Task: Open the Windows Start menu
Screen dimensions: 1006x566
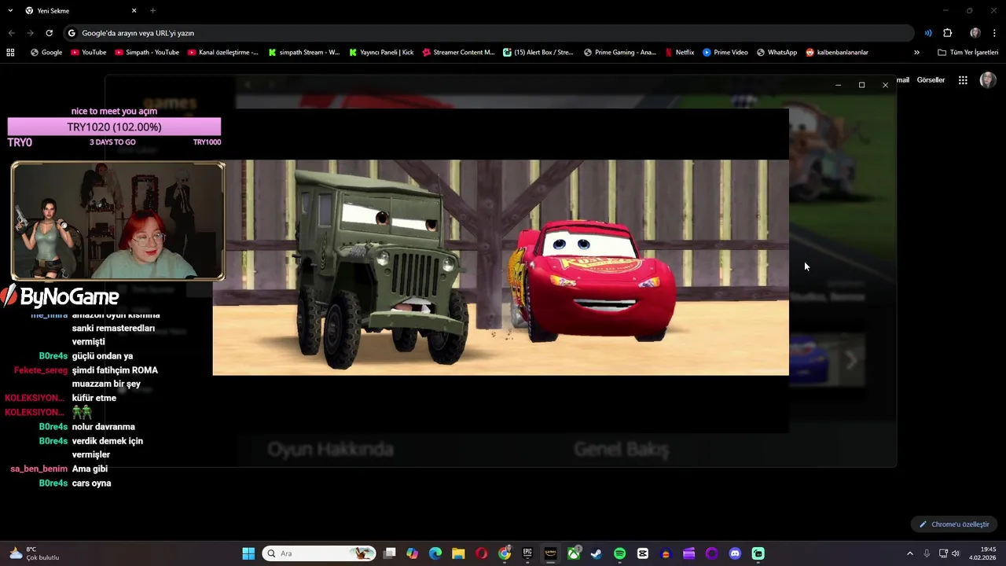Action: 248,553
